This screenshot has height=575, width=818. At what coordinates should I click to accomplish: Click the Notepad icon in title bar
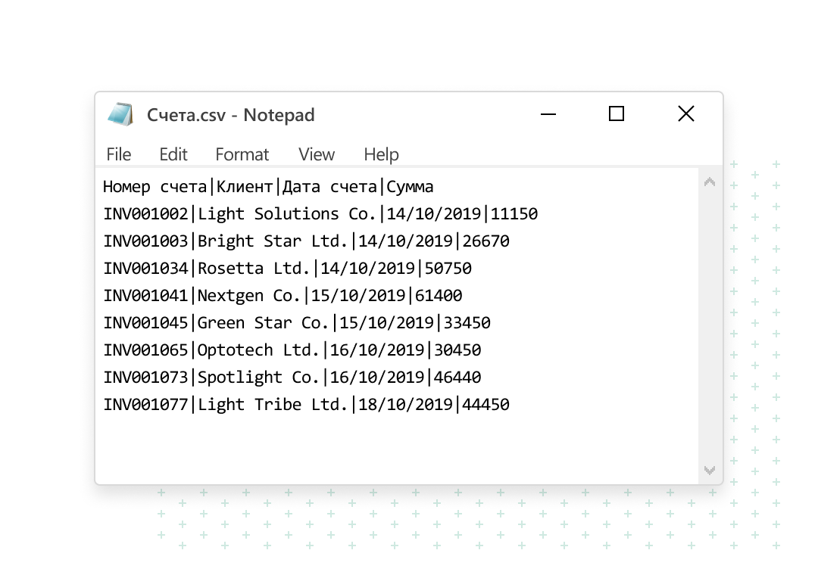pyautogui.click(x=120, y=114)
